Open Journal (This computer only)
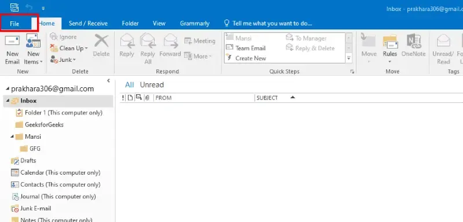The height and width of the screenshot is (222, 463). tap(53, 197)
